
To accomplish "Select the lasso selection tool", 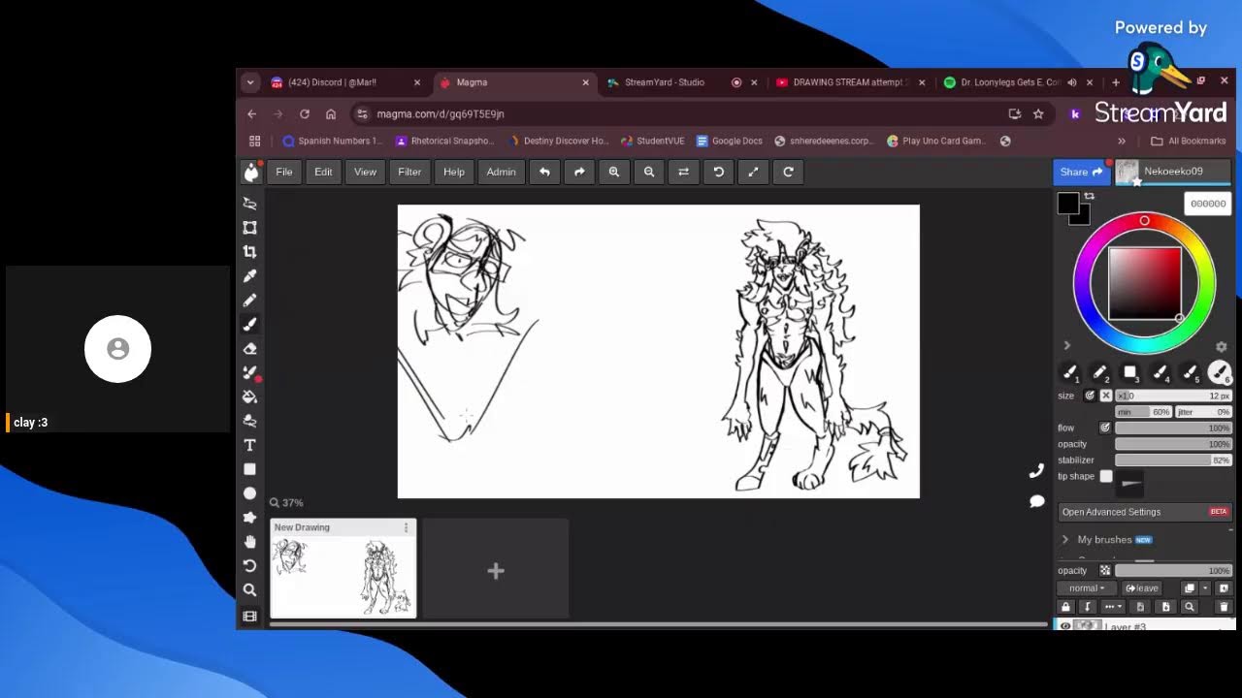I will click(x=249, y=204).
